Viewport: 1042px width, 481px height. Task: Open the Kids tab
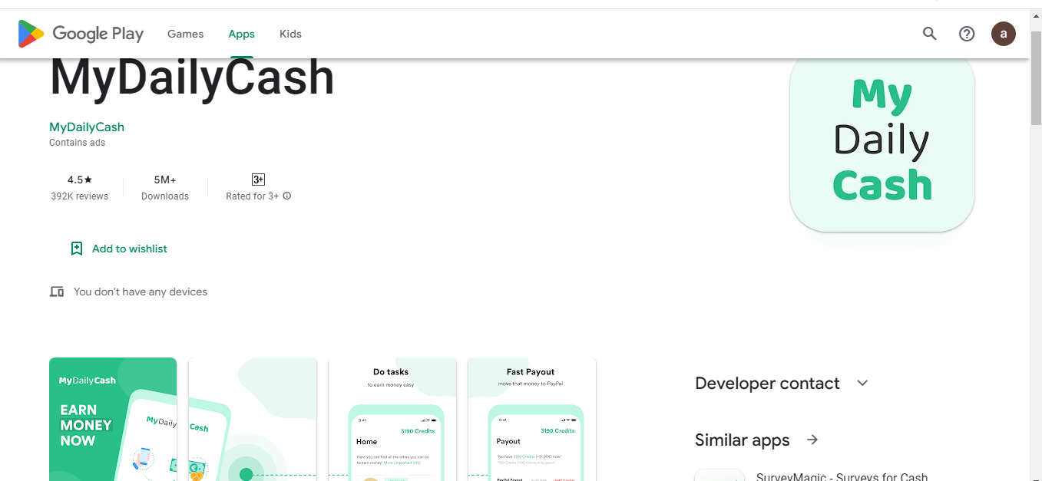click(x=290, y=34)
